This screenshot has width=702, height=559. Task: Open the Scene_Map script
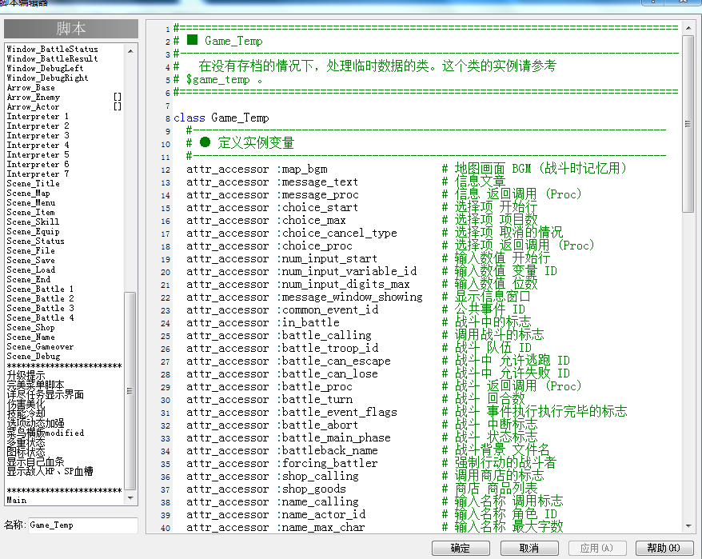click(x=28, y=193)
